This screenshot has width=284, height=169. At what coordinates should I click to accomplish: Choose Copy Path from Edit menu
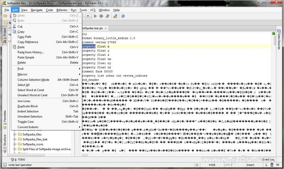[47, 37]
